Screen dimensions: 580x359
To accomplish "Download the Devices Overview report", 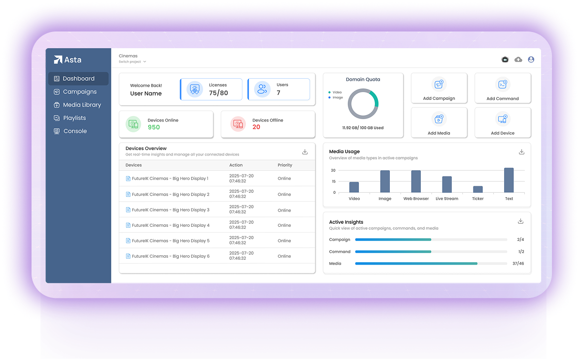I will (x=306, y=152).
